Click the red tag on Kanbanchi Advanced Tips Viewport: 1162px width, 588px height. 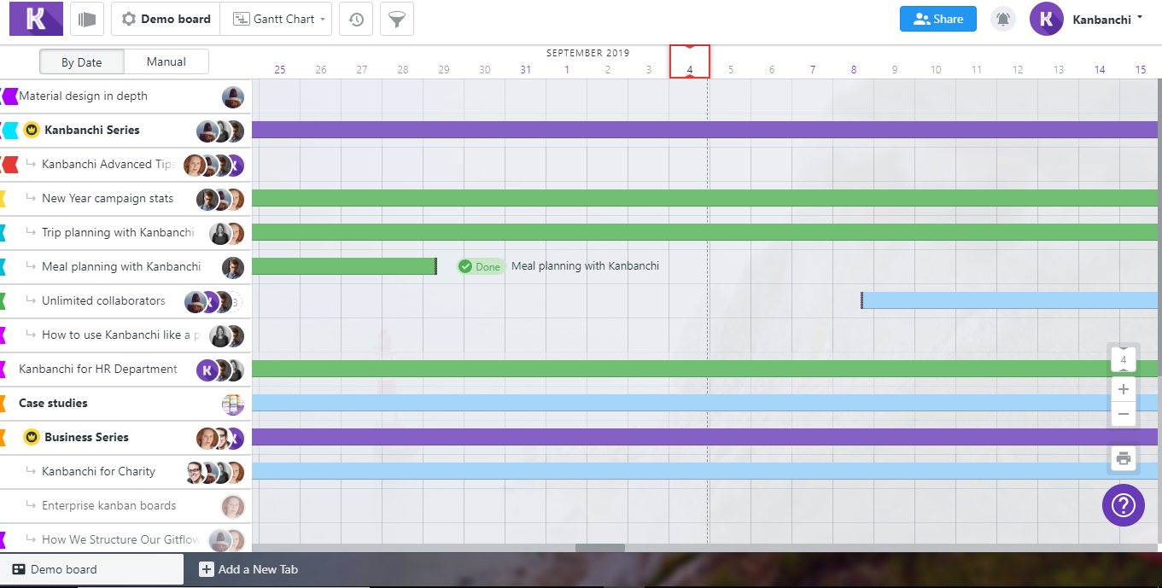[x=9, y=165]
